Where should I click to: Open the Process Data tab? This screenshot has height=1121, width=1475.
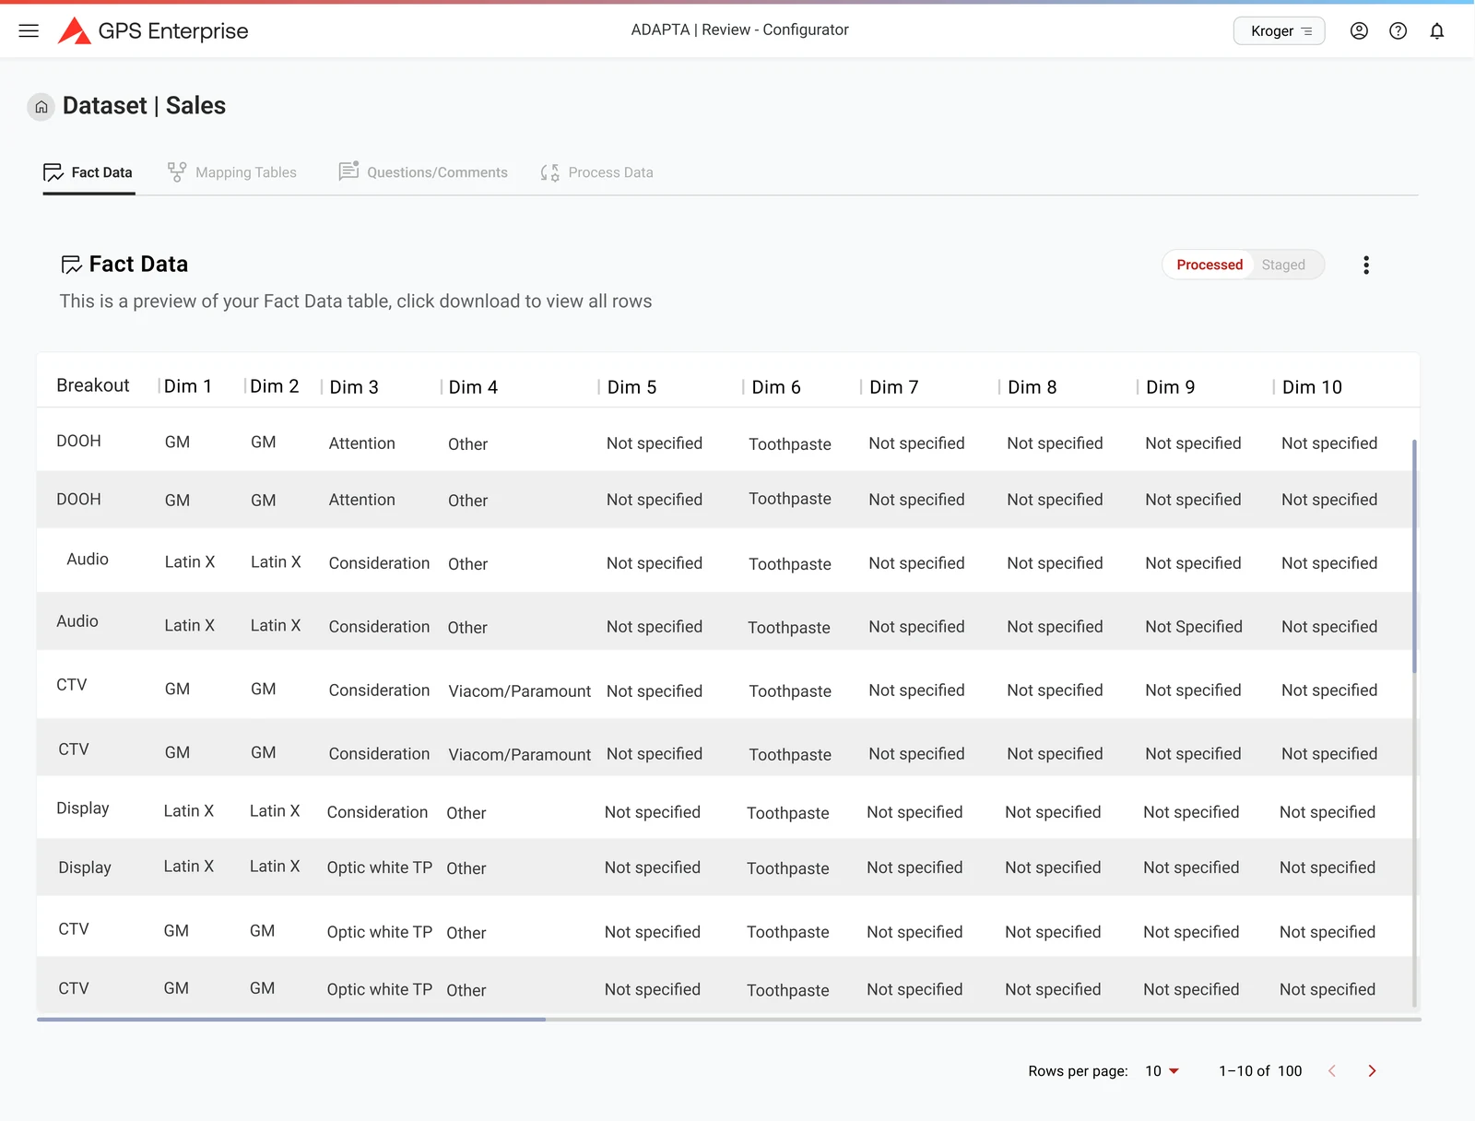click(596, 172)
